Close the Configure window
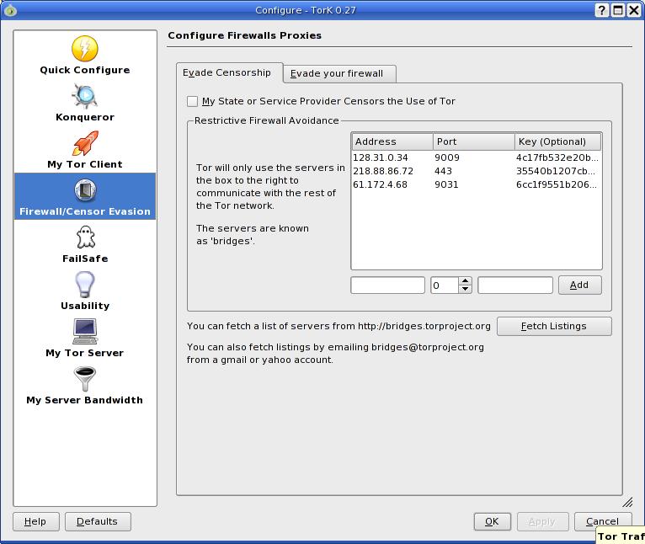Image resolution: width=645 pixels, height=544 pixels. [x=633, y=10]
